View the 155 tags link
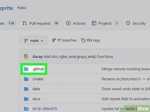This screenshot has width=150, height=112. (91, 41)
